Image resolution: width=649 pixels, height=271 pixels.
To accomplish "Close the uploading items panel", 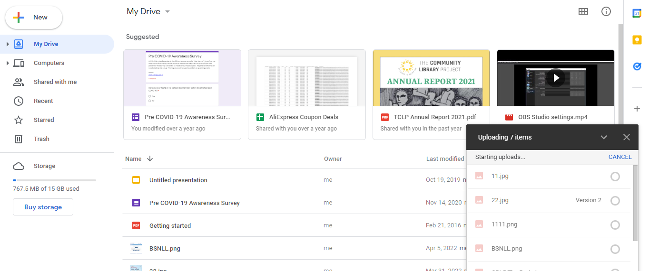I will [x=627, y=137].
